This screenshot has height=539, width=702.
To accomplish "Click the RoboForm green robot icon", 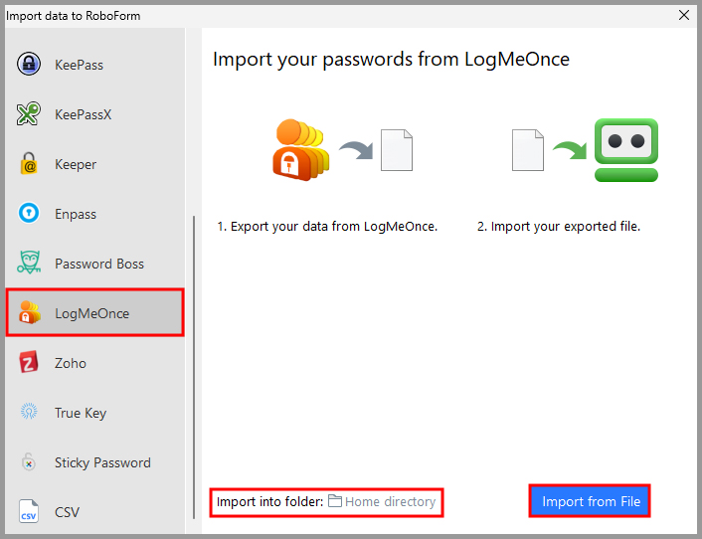I will pyautogui.click(x=626, y=150).
